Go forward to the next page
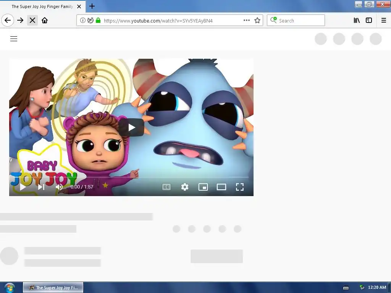Viewport: 391px width, 293px height. pos(20,21)
